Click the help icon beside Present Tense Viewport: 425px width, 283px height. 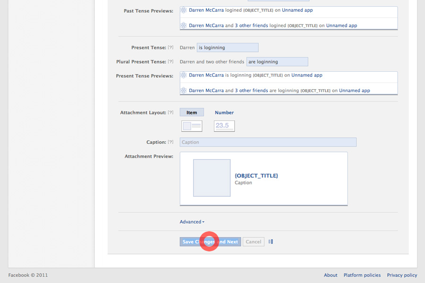[x=170, y=48]
